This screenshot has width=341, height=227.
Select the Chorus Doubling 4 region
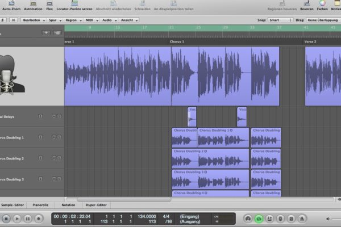(x=210, y=194)
